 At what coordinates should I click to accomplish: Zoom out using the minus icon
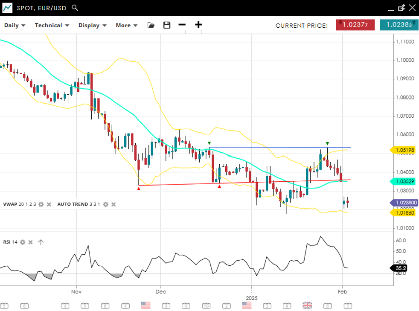coord(182,25)
